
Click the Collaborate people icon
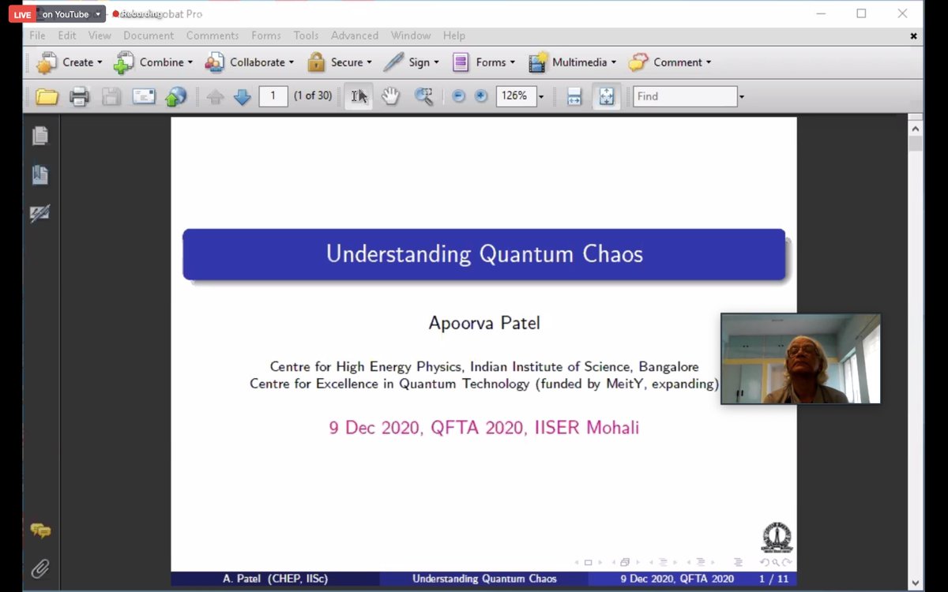pyautogui.click(x=215, y=62)
